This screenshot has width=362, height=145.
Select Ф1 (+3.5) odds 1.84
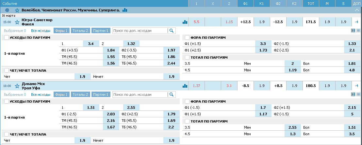click(111, 50)
